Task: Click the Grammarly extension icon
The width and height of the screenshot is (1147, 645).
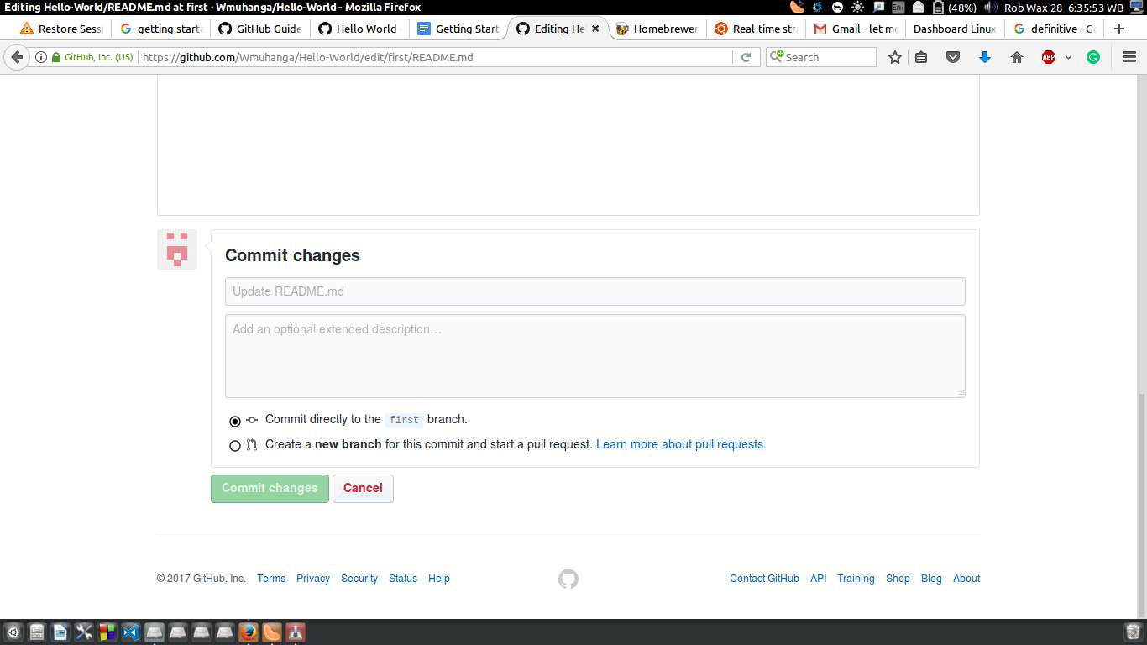Action: 1092,57
